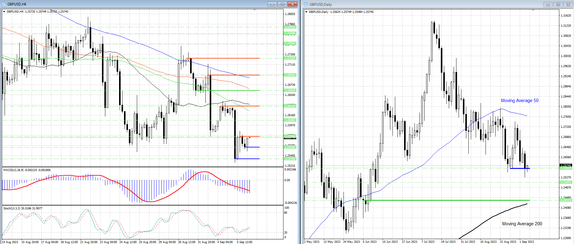Click the GBPUSD,Daily window title text

point(321,5)
